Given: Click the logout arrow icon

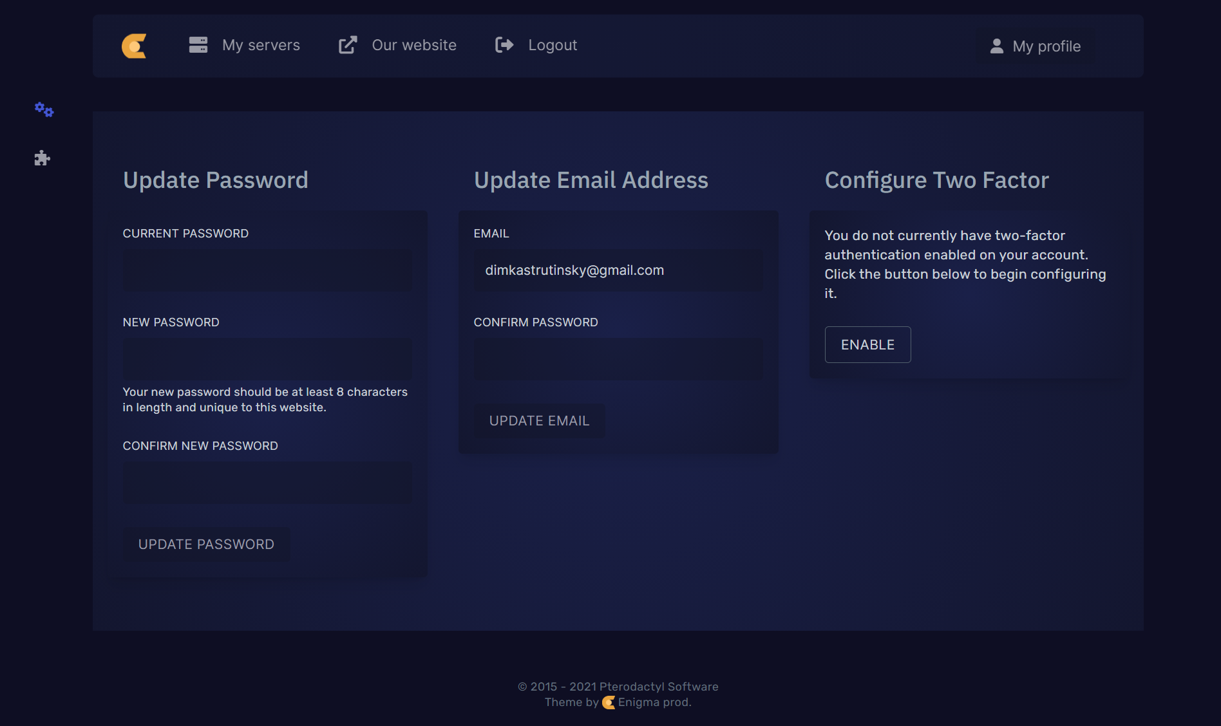Looking at the screenshot, I should [x=504, y=45].
